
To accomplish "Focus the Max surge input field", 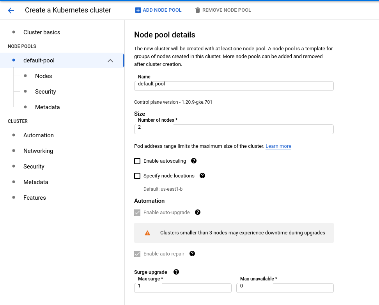I will point(182,288).
